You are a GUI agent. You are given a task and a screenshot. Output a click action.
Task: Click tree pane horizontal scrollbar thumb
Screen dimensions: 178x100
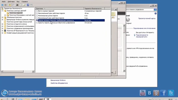click(x=13, y=71)
